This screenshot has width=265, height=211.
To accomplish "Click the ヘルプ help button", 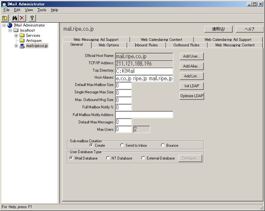I will click(x=249, y=29).
